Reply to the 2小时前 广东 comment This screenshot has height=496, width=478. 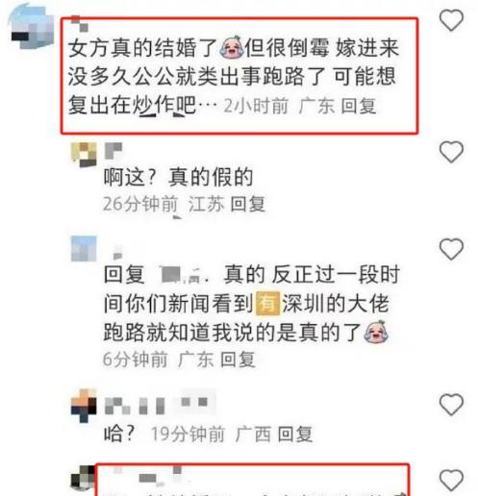(x=358, y=106)
